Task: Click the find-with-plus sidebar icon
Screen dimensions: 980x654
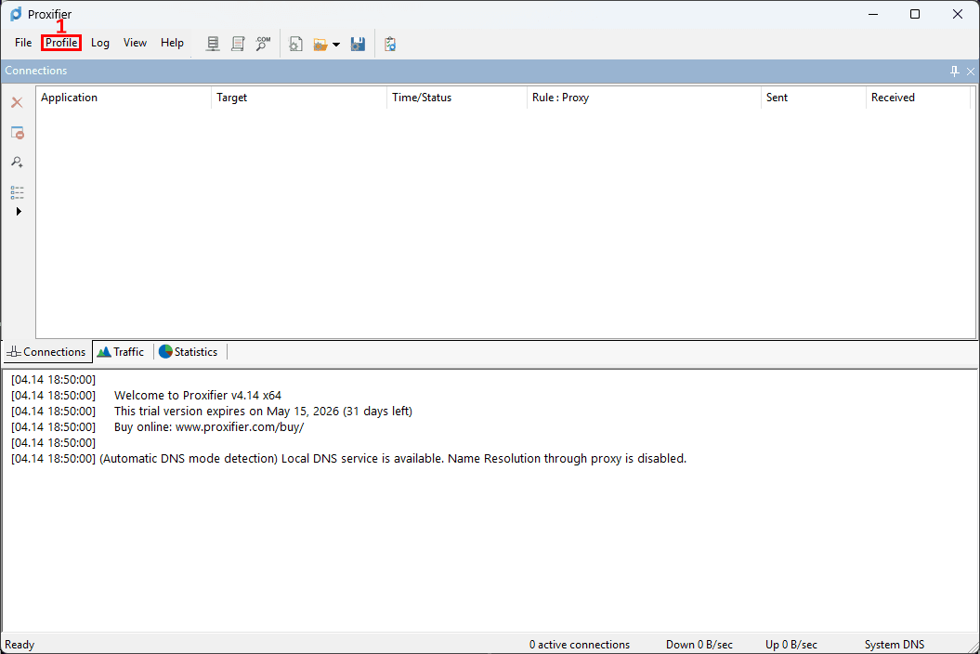Action: (x=17, y=162)
